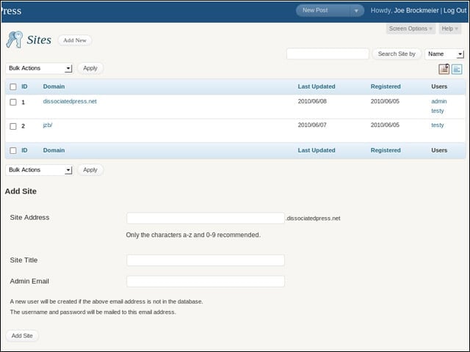Expand Screen Options panel
Image resolution: width=470 pixels, height=352 pixels.
[x=411, y=29]
